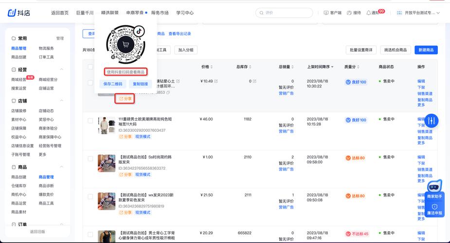Click edit pencil next to price ¥10.49
Image resolution: width=450 pixels, height=243 pixels.
[x=216, y=81]
